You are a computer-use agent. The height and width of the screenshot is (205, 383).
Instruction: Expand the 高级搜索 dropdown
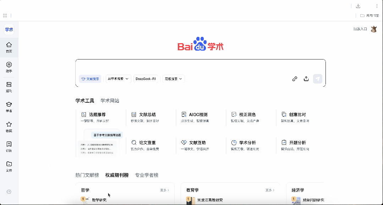[x=174, y=79]
